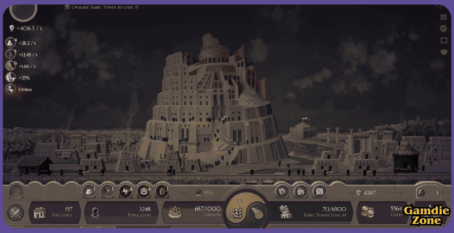Viewport: 454px width, 233px height.
Task: Open the '5564 Gold' panel
Action: pyautogui.click(x=381, y=212)
